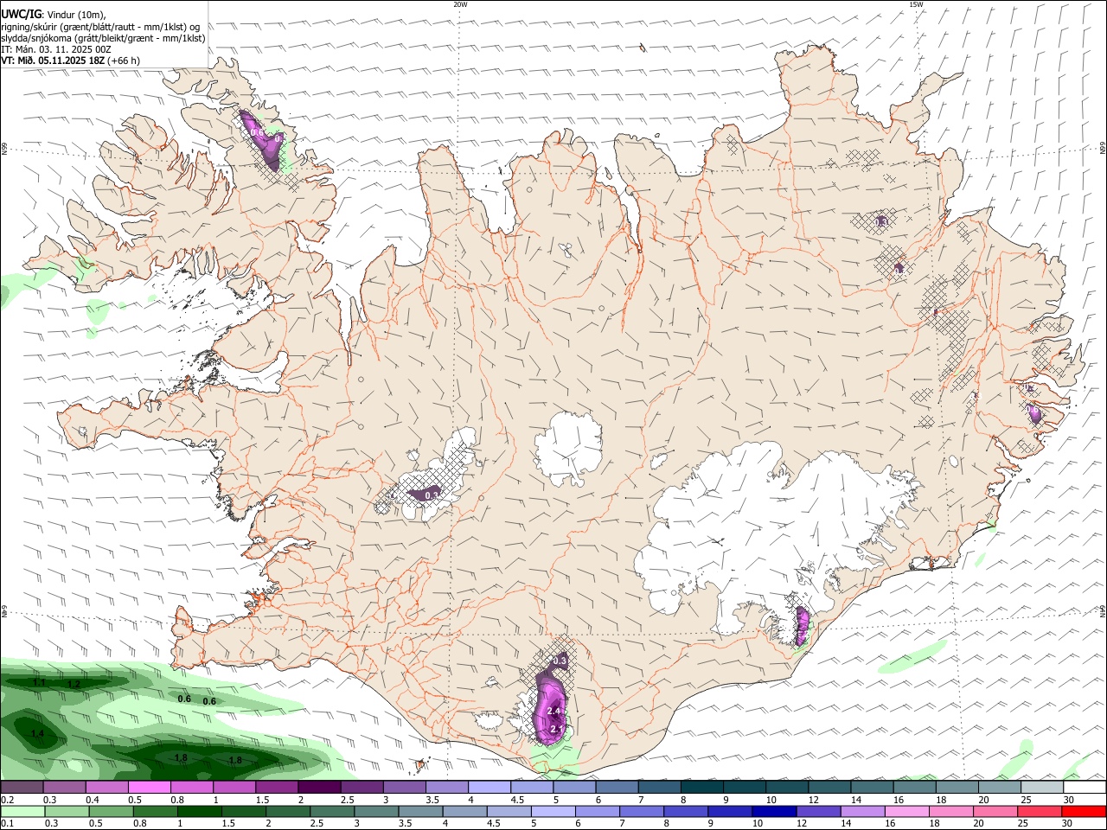Click the 2.1 snowfall value on the map

[x=557, y=730]
